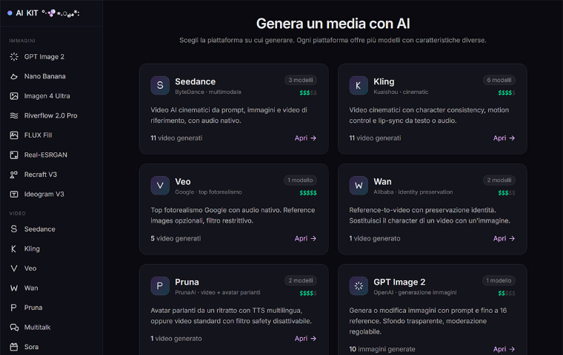Click the '1 modello' badge on Veo

[x=300, y=180]
